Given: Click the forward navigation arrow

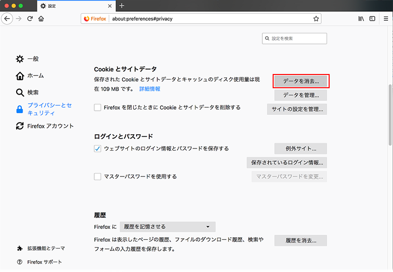Looking at the screenshot, I should point(19,19).
